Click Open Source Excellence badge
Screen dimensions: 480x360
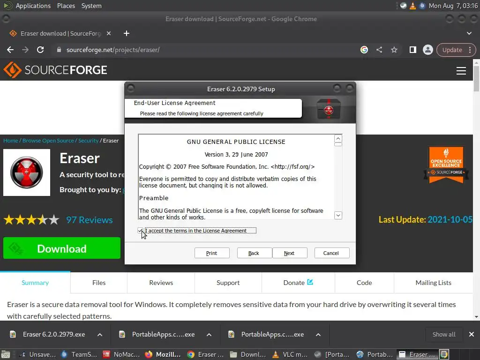tap(446, 165)
